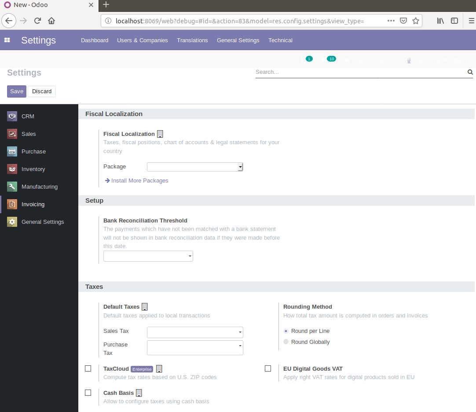Image resolution: width=476 pixels, height=412 pixels.
Task: Go to browser home page icon
Action: 51,21
